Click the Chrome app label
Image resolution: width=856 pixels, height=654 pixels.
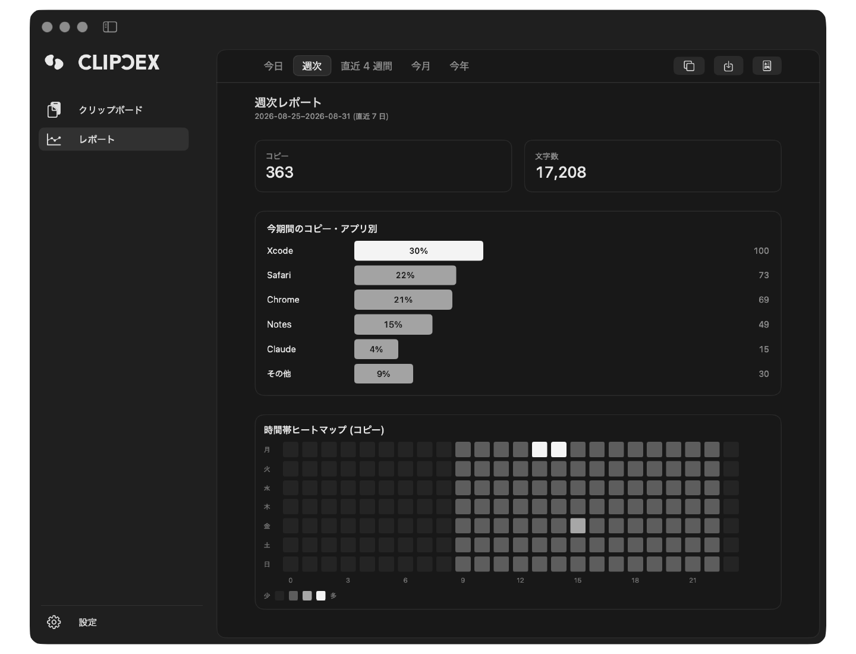[x=283, y=300]
